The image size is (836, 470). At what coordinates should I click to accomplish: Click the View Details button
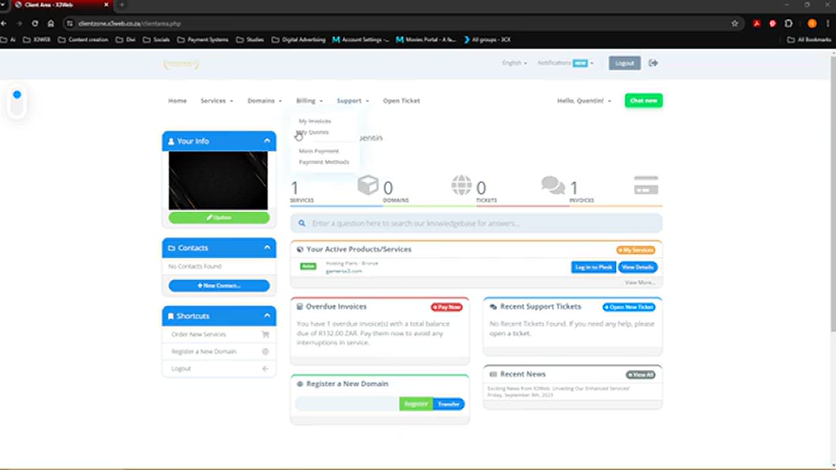[x=637, y=267]
